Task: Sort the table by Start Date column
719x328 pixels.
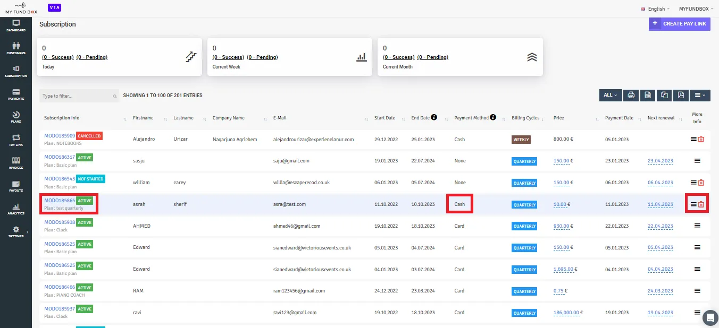Action: [x=385, y=118]
